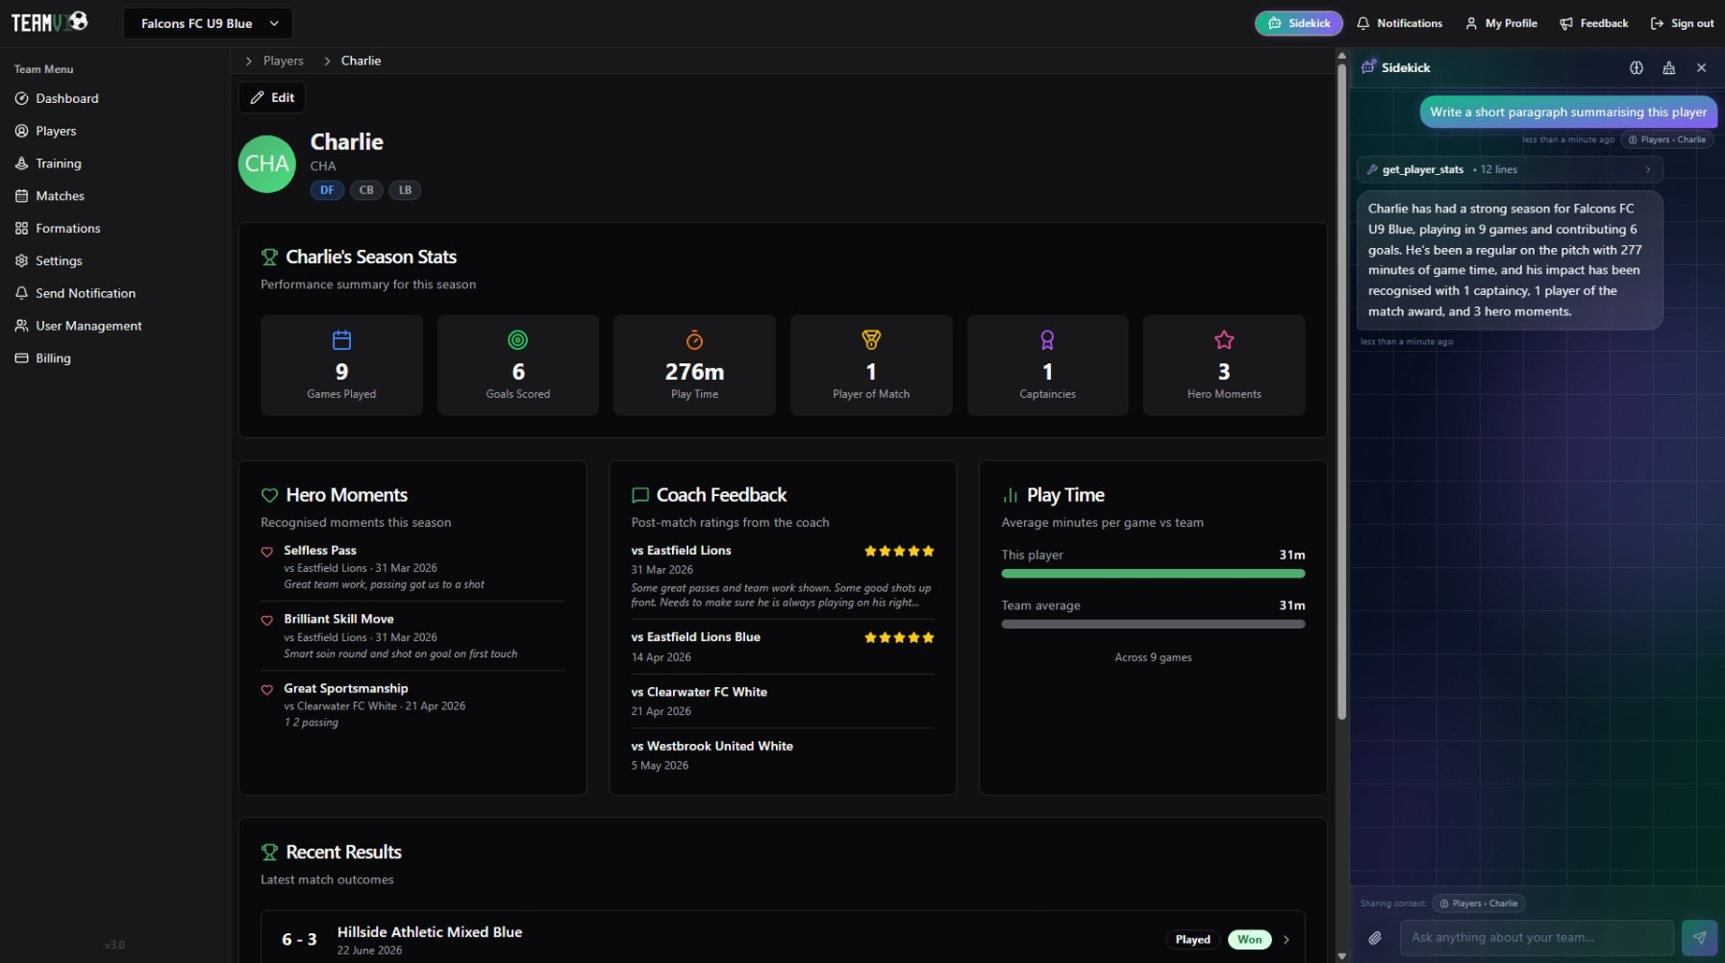Click the Send Notification bell icon
The height and width of the screenshot is (963, 1725).
pyautogui.click(x=21, y=293)
